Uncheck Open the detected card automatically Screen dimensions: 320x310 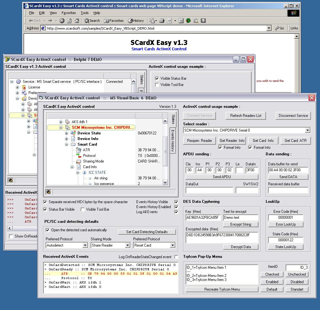click(47, 230)
